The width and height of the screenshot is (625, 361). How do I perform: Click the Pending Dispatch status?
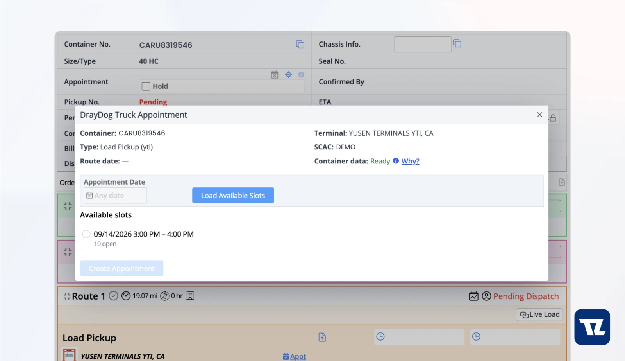tap(526, 296)
